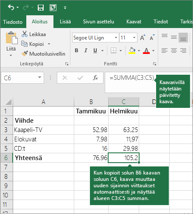Select column B header

[91, 101]
